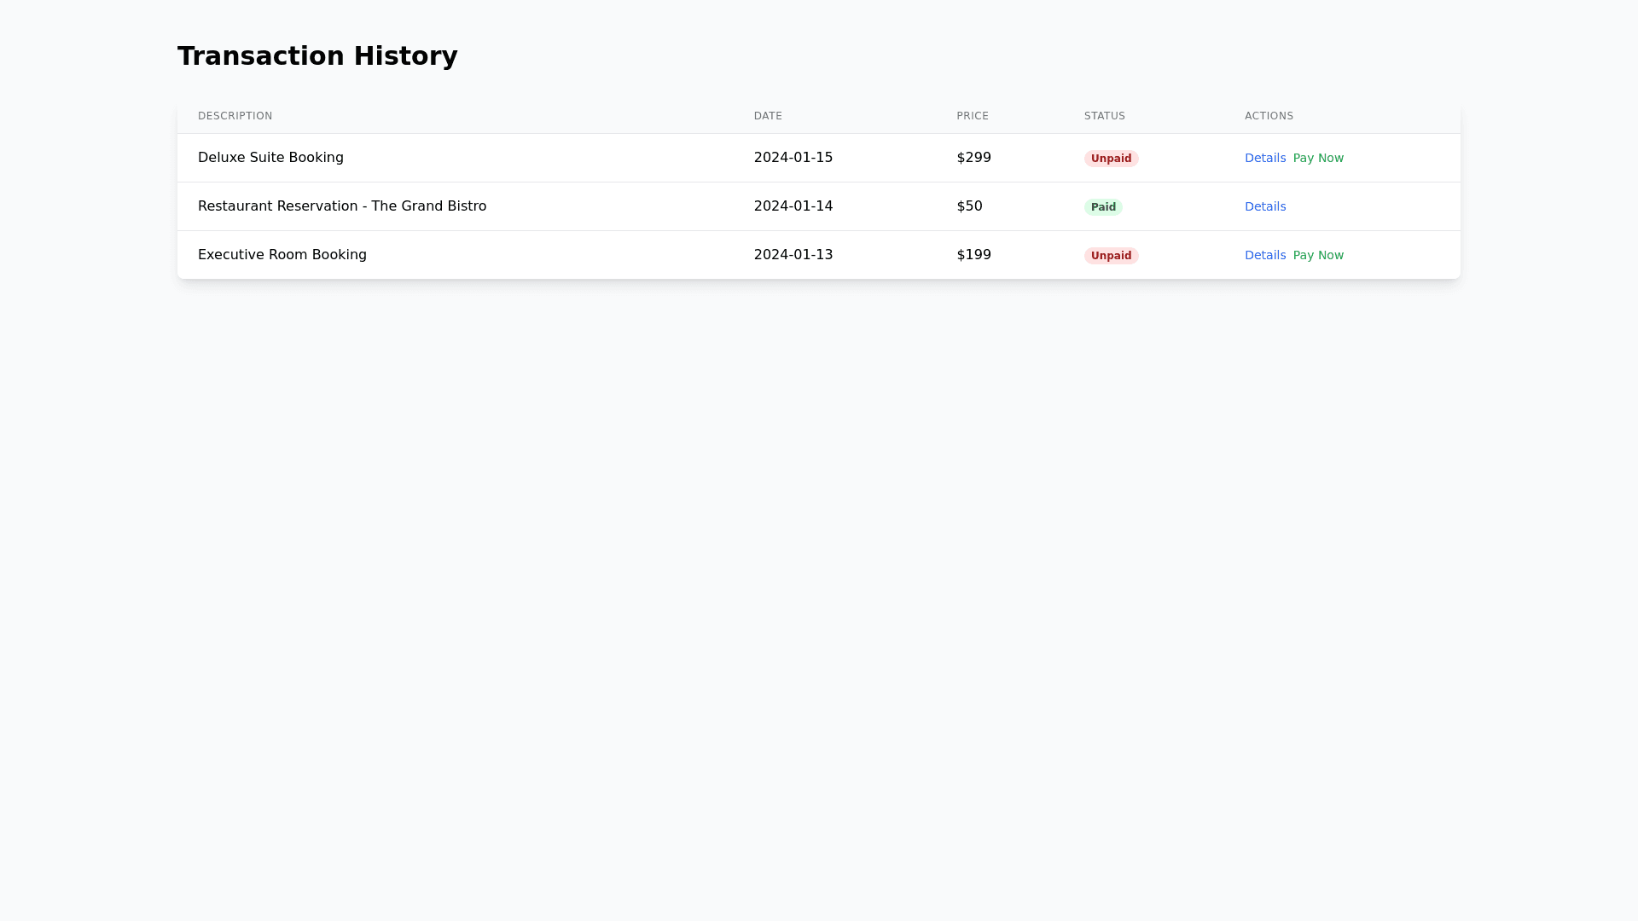1638x921 pixels.
Task: Open Details for Executive Room Booking
Action: 1264,255
